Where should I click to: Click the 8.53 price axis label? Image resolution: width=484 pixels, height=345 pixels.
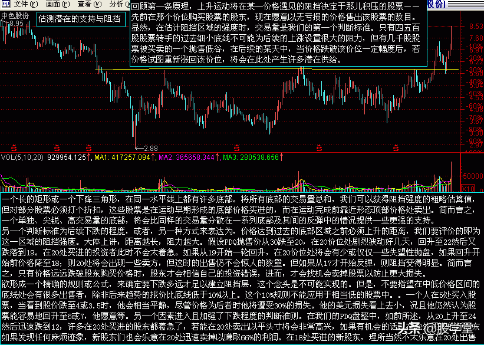(x=476, y=27)
